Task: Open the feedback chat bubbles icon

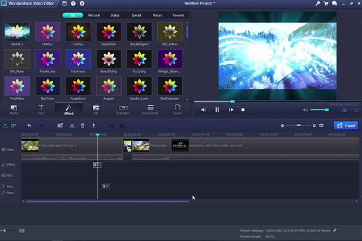Action: pos(334,3)
